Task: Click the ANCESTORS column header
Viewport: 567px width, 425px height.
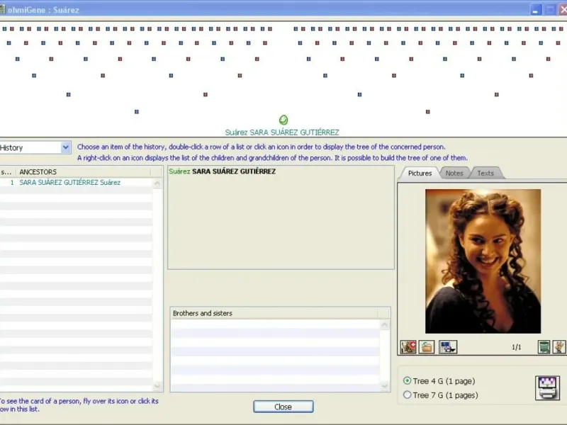Action: (83, 171)
